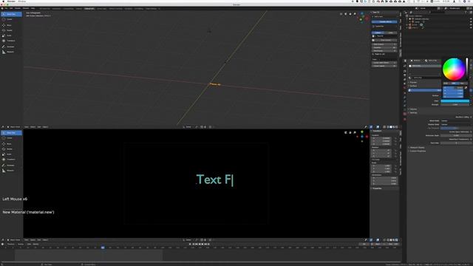Click the current frame marker in timeline

(x=103, y=248)
